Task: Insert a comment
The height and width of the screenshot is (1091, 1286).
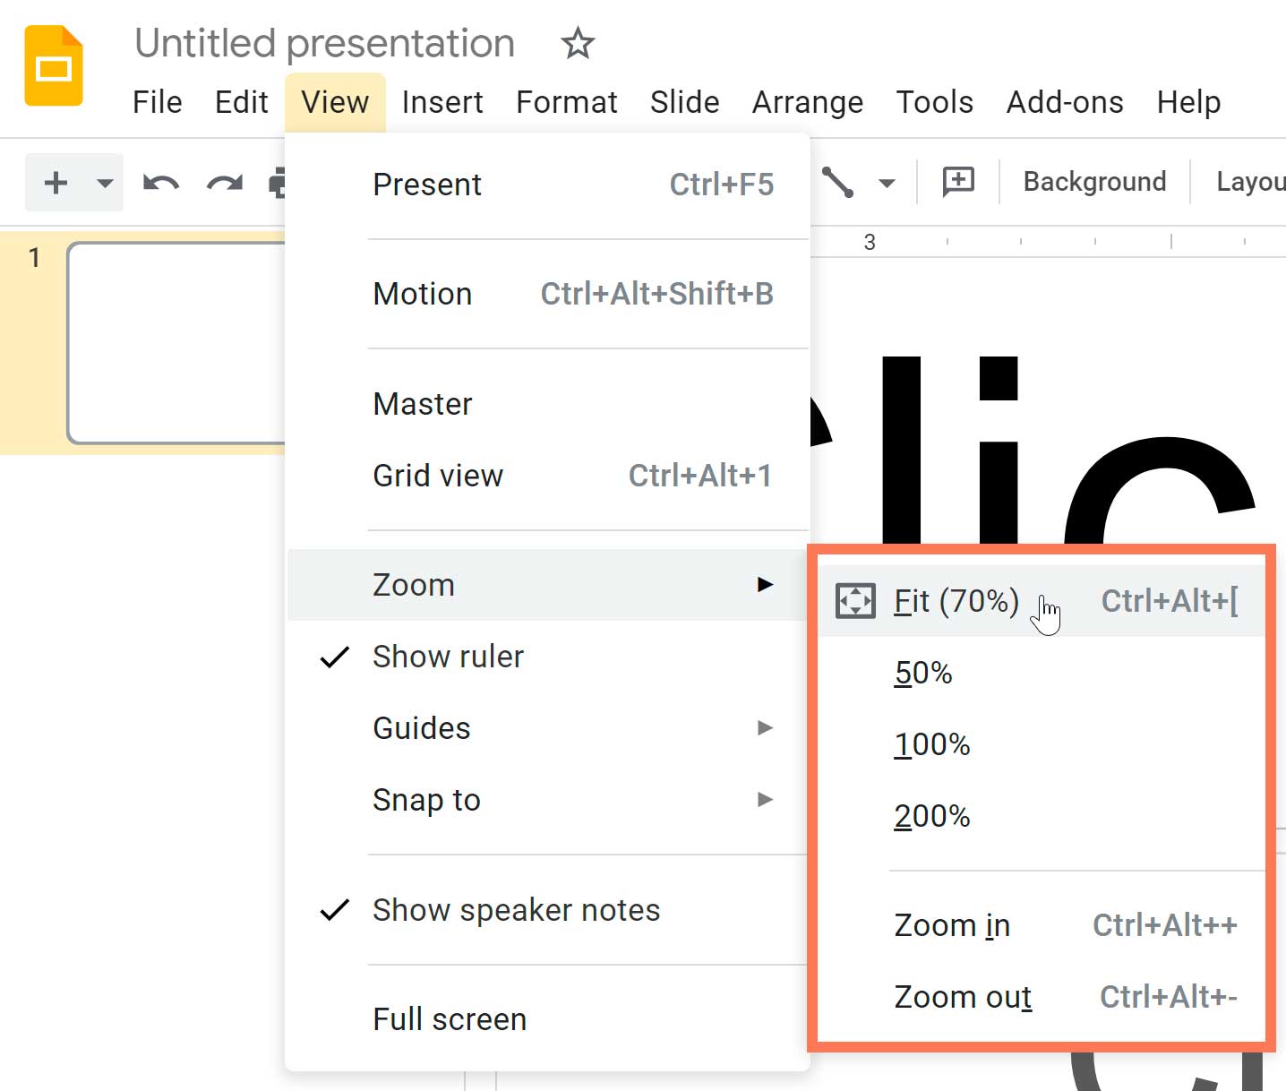Action: pos(957,182)
